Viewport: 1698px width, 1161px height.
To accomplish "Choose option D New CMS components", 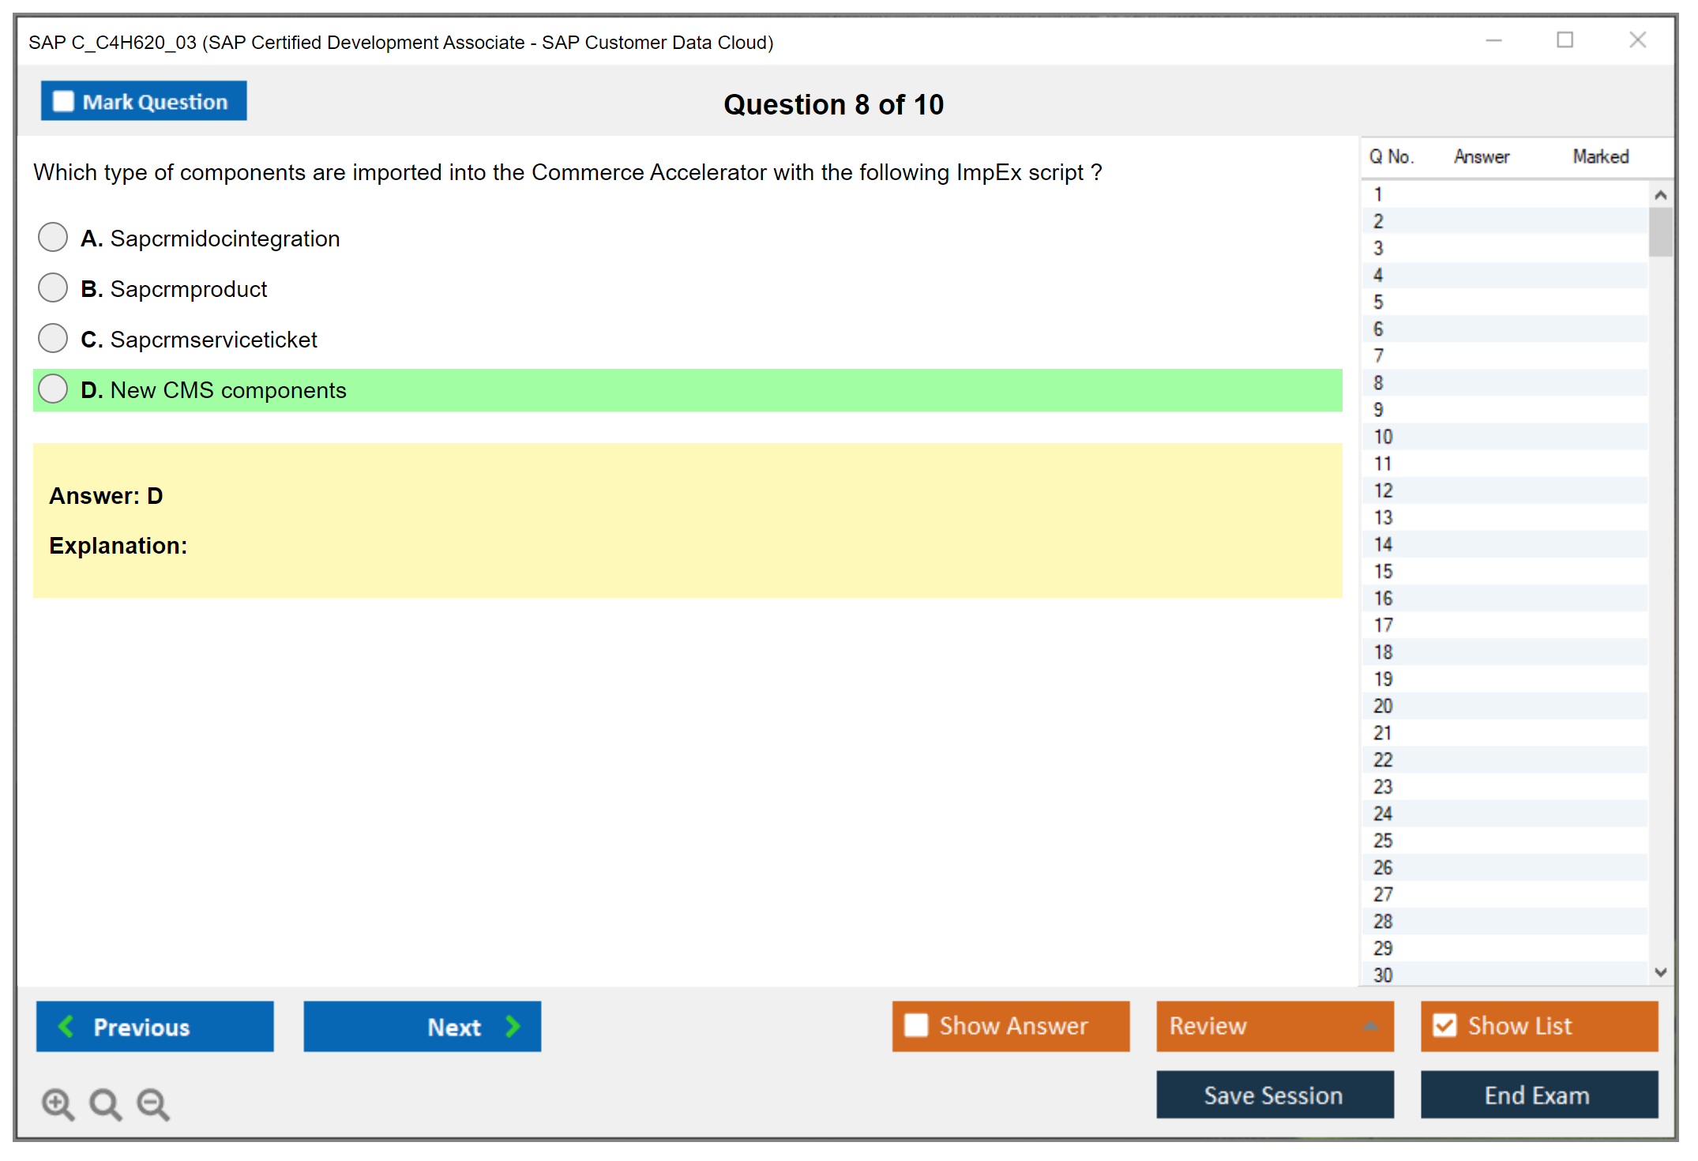I will 53,389.
